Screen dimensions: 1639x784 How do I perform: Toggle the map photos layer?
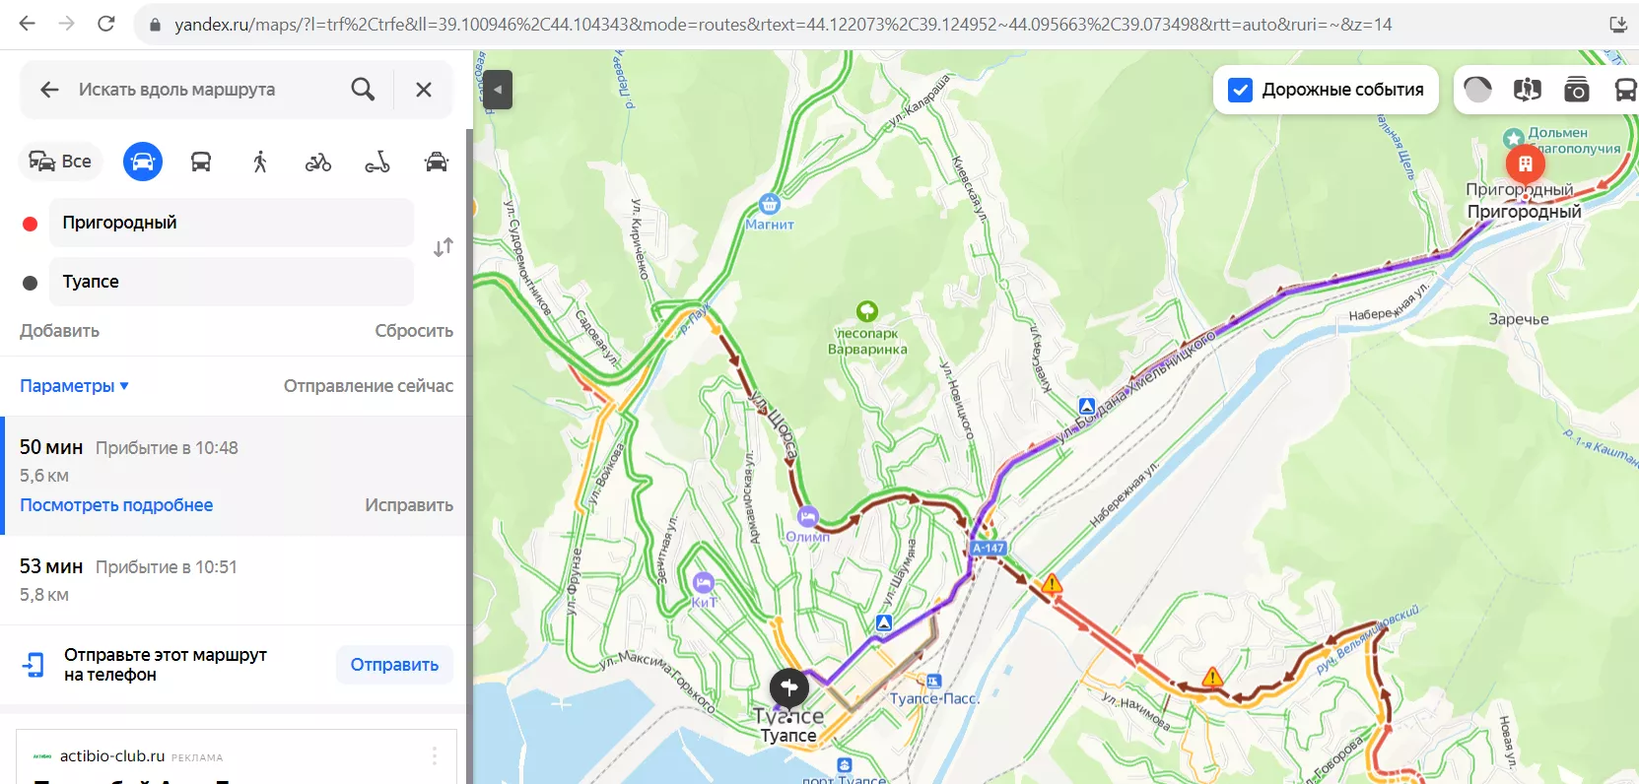tap(1576, 90)
